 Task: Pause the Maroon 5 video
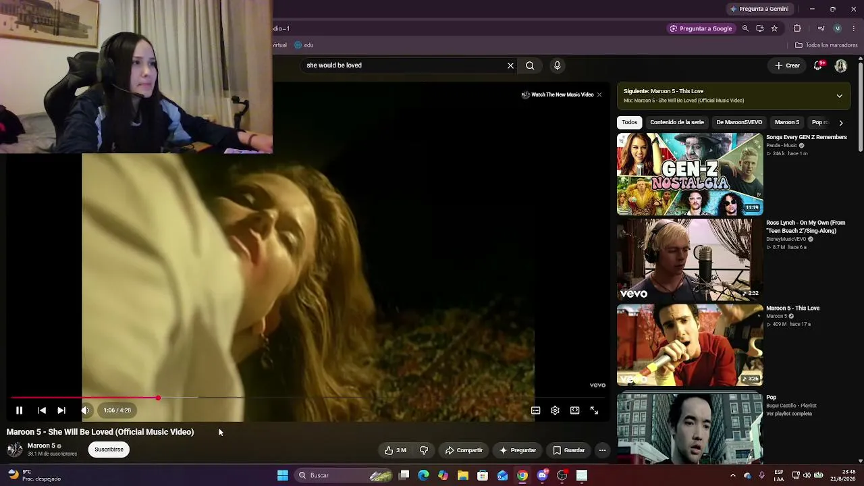(19, 410)
